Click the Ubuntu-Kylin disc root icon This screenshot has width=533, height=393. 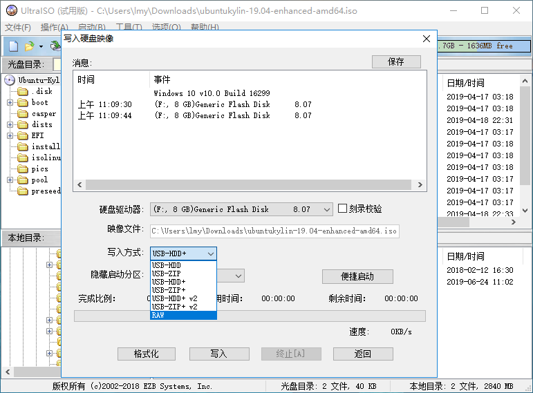(10, 80)
